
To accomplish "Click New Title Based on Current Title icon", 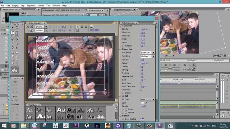I will point(27,27).
